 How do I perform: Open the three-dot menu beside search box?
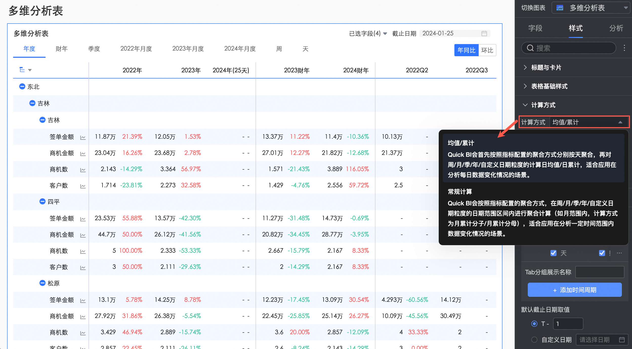pyautogui.click(x=624, y=48)
